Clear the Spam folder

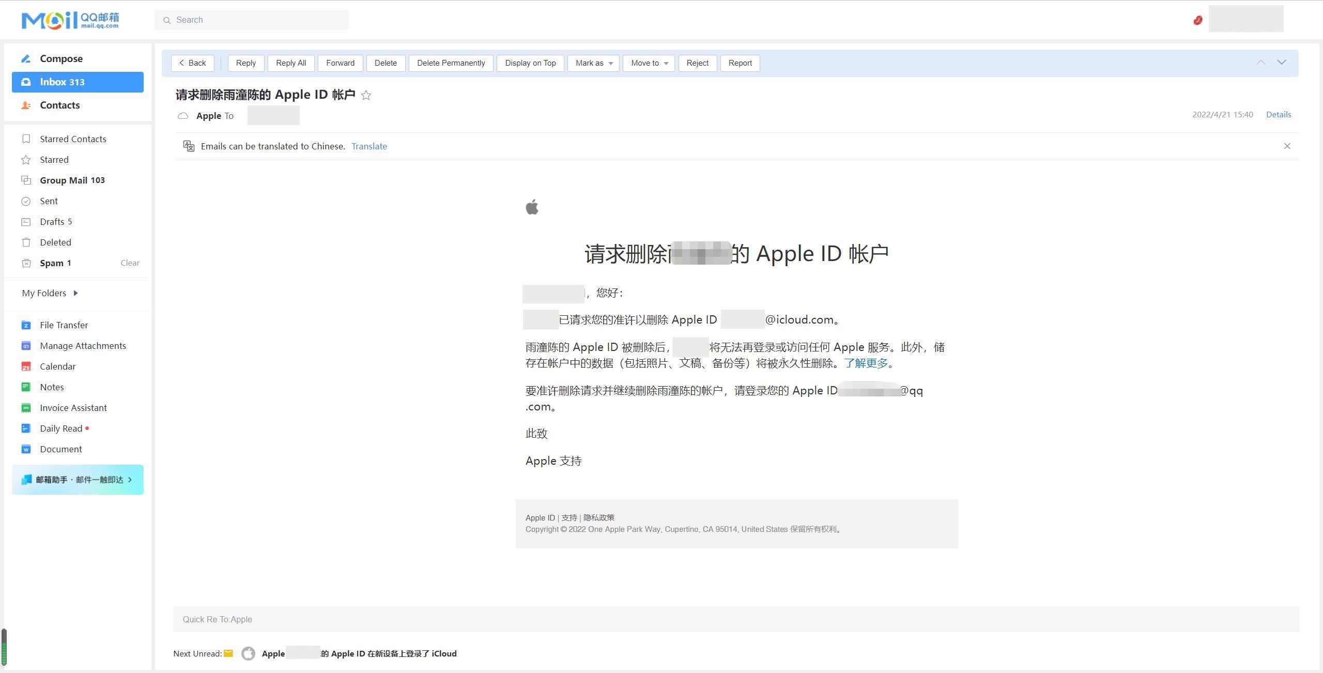pyautogui.click(x=130, y=263)
